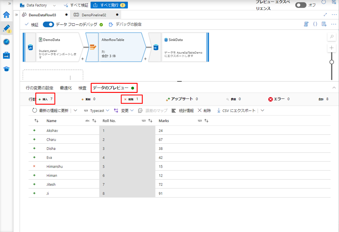Click すべて検証 button
Viewport: 339px width, 232px height.
pyautogui.click(x=76, y=5)
